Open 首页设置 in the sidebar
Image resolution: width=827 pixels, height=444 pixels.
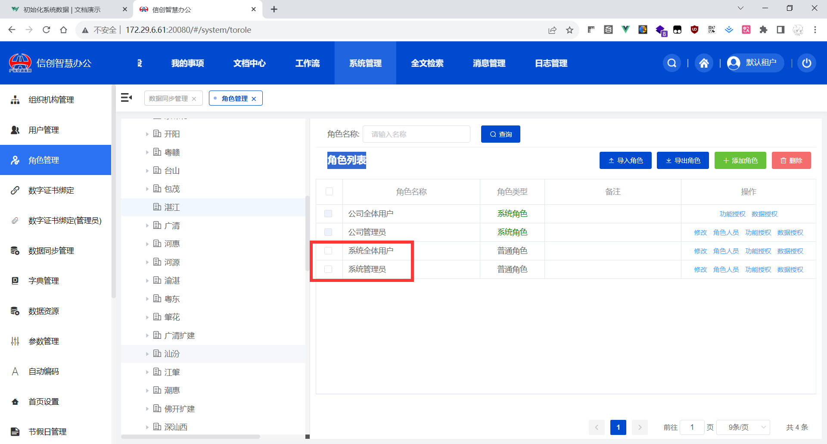(x=56, y=401)
